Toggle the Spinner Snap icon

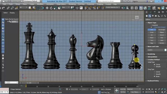click(x=98, y=8)
